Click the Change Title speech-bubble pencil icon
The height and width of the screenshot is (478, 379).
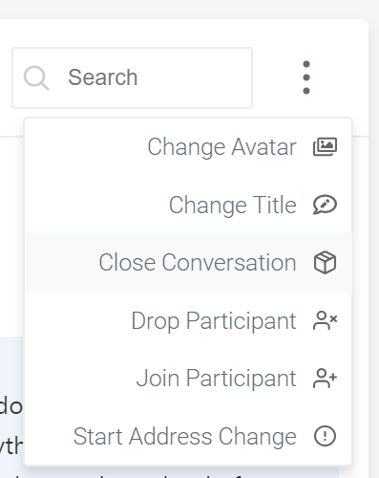pyautogui.click(x=325, y=205)
